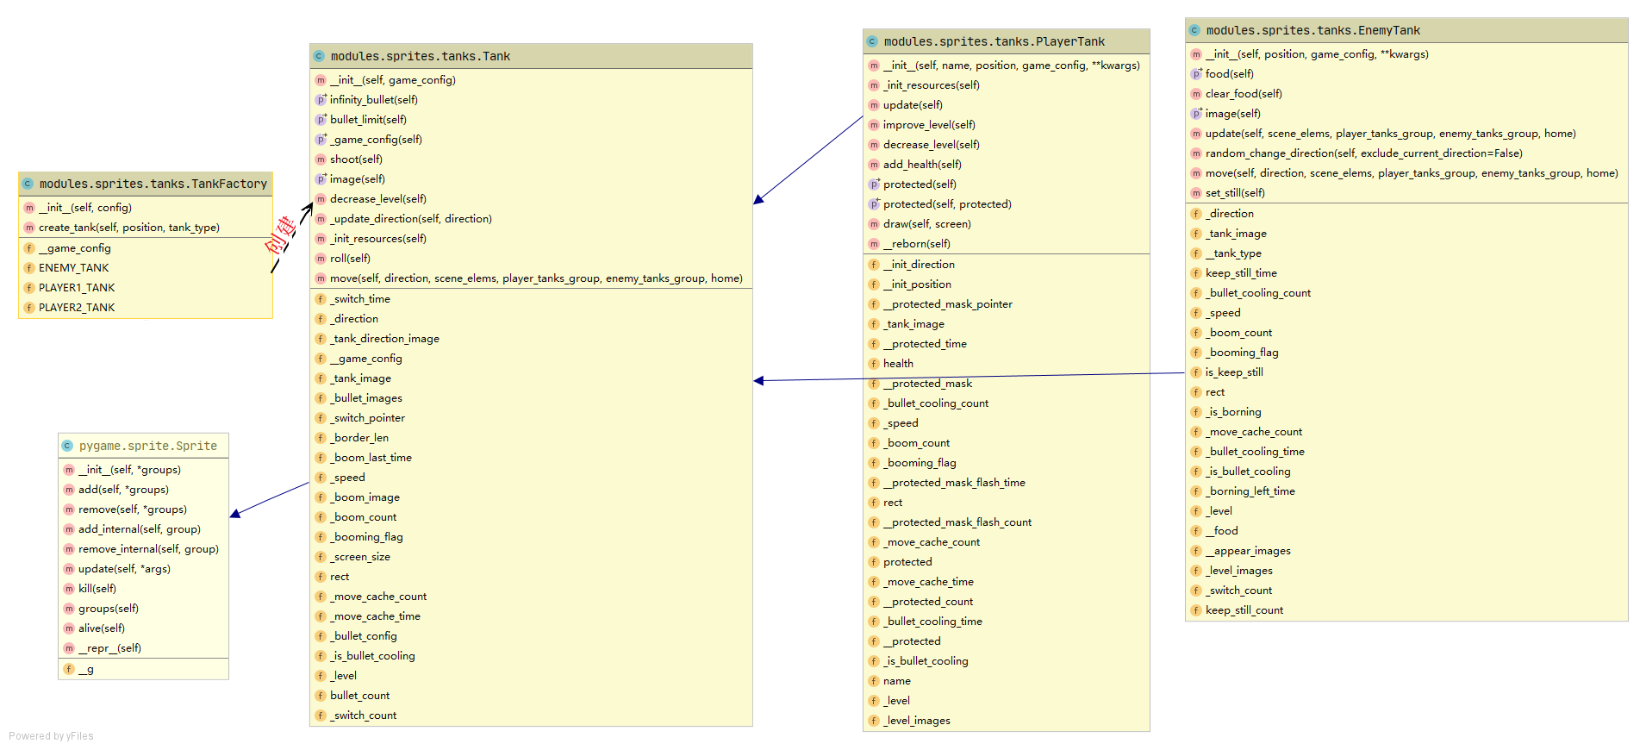Image resolution: width=1646 pixels, height=750 pixels.
Task: Click the text bullet_count in Tank
Action: tap(359, 696)
